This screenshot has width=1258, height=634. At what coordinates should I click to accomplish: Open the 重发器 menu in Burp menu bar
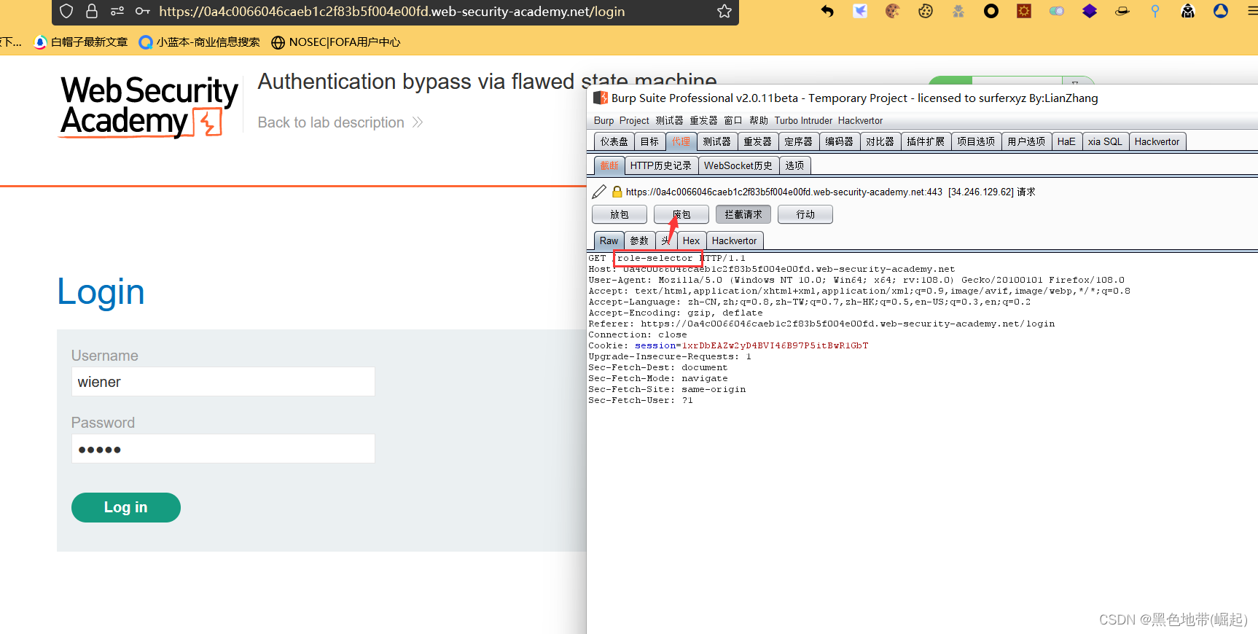[703, 121]
